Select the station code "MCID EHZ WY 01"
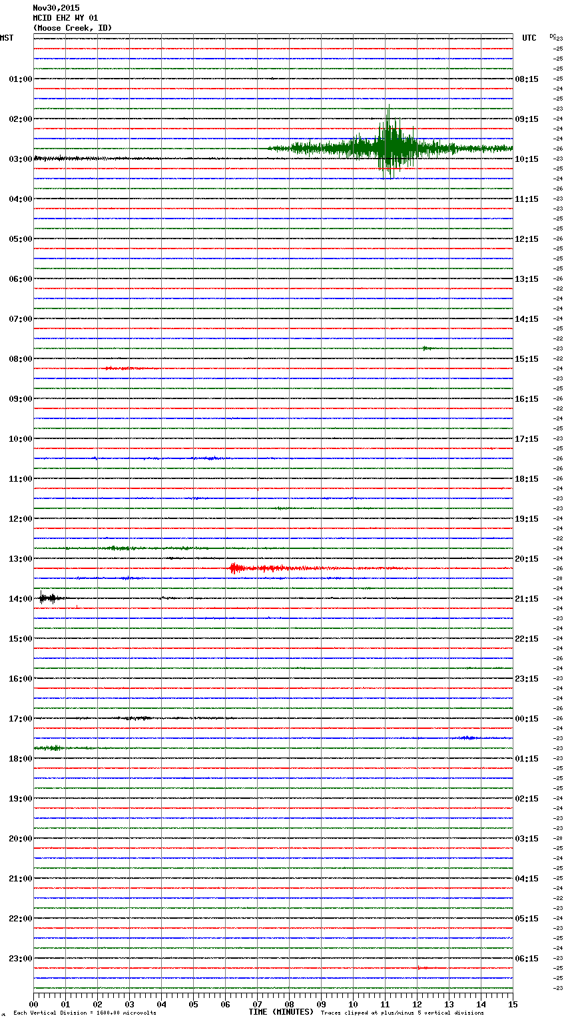This screenshot has height=1022, width=566. [65, 18]
